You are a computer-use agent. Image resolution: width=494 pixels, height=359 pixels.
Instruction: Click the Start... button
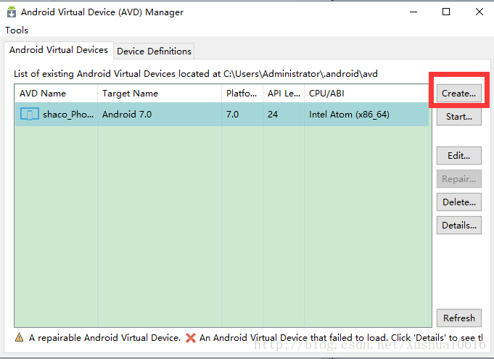point(458,117)
